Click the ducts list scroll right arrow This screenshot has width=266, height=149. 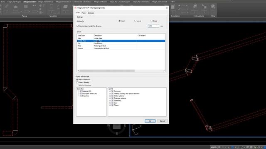(x=164, y=71)
